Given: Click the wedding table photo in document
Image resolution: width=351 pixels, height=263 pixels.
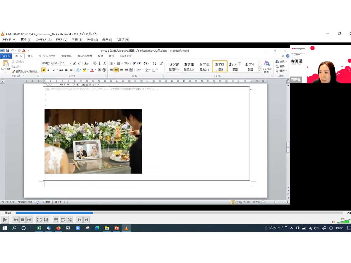Looking at the screenshot, I should (93, 141).
